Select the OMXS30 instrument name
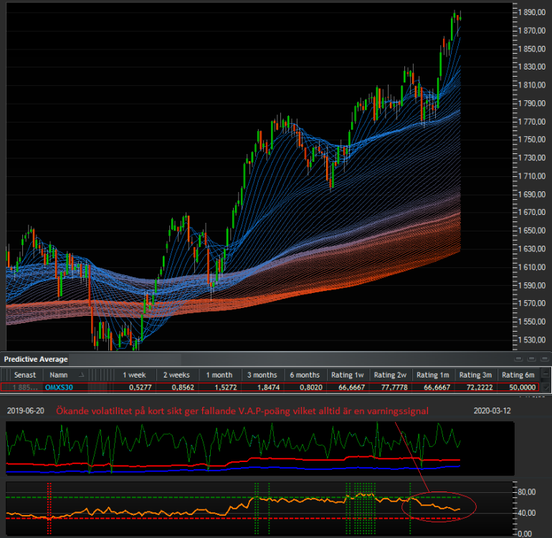552x538 pixels. (x=59, y=388)
